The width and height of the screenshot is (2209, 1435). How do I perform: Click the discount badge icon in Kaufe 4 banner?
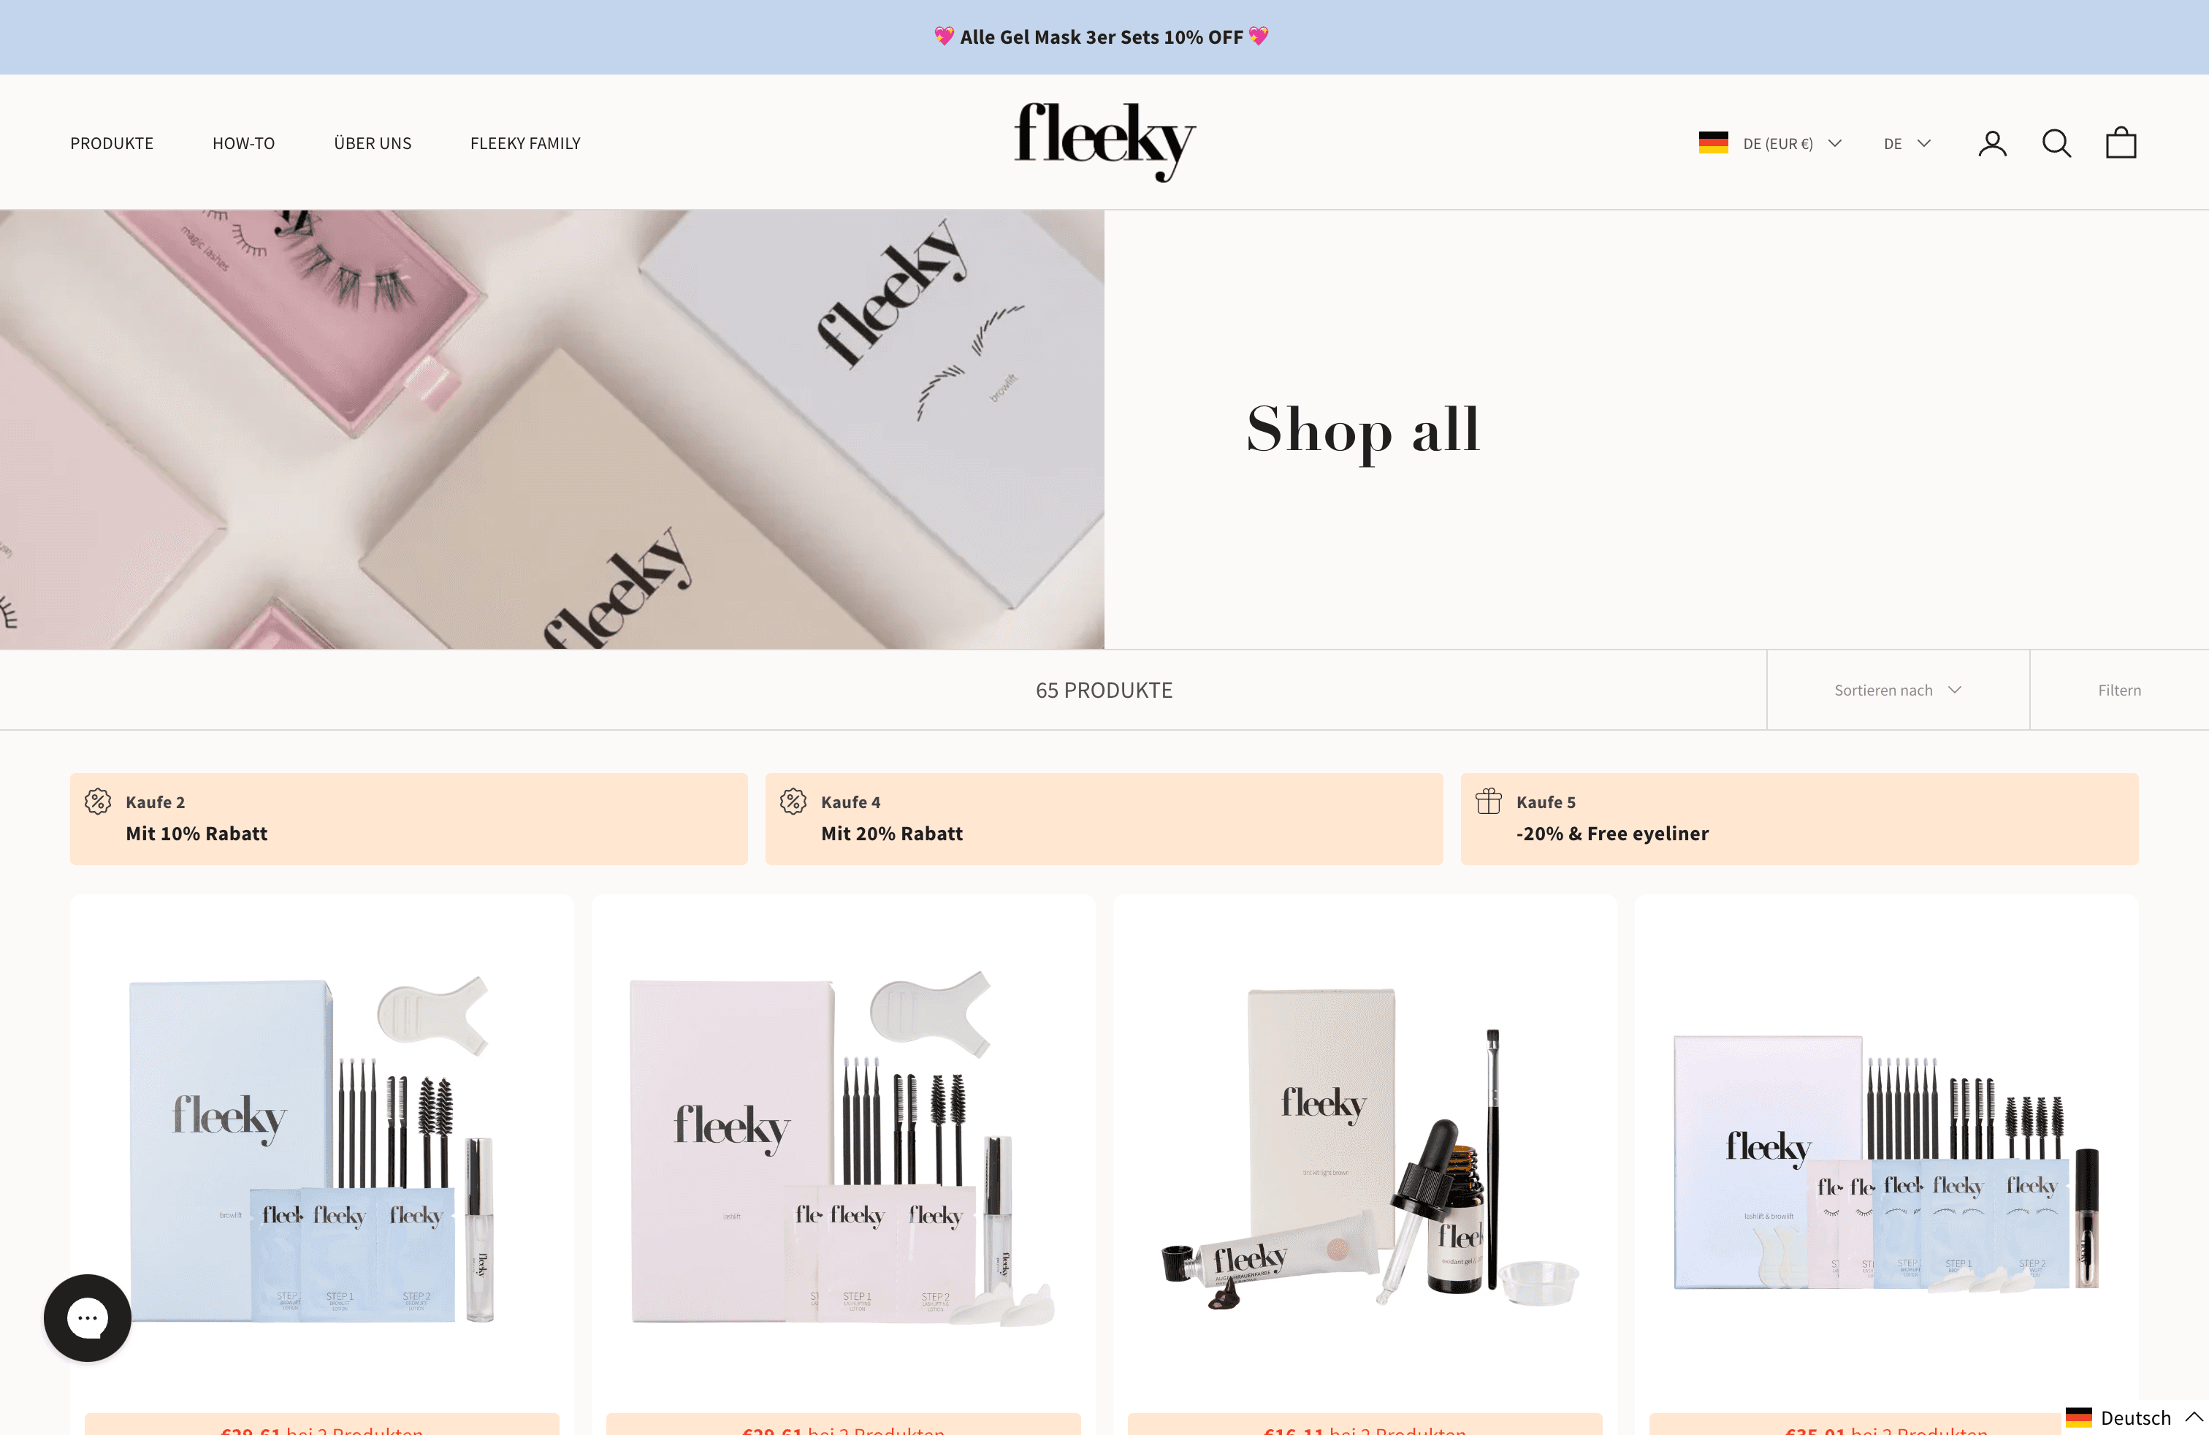pyautogui.click(x=793, y=801)
